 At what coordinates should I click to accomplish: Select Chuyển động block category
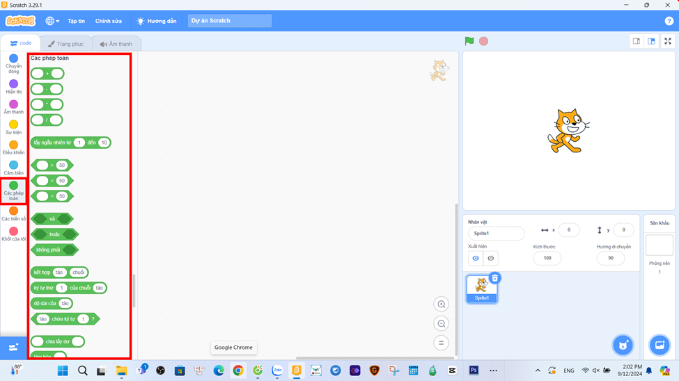pyautogui.click(x=13, y=63)
